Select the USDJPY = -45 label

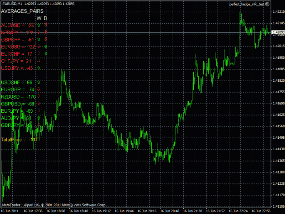click(17, 68)
